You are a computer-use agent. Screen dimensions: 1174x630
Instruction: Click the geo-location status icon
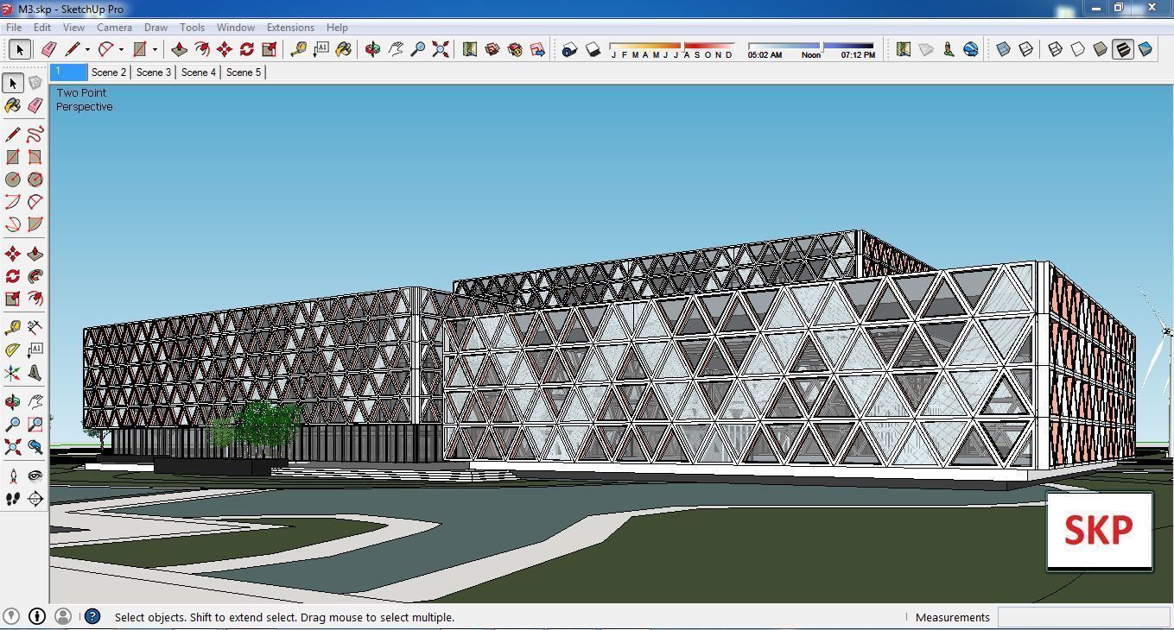(12, 616)
